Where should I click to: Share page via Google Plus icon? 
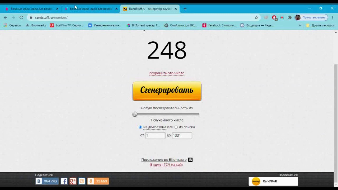73,181
